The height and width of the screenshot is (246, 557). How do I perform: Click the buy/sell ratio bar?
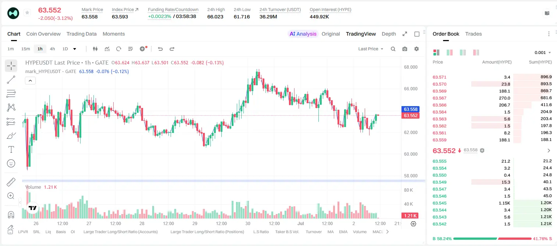(492, 239)
